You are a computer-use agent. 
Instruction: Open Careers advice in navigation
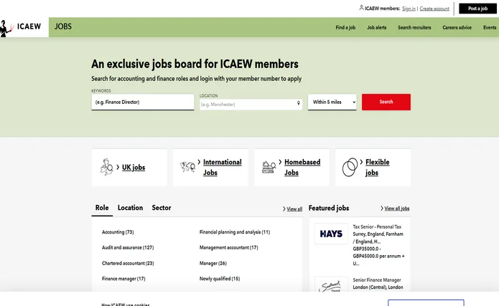(x=457, y=28)
